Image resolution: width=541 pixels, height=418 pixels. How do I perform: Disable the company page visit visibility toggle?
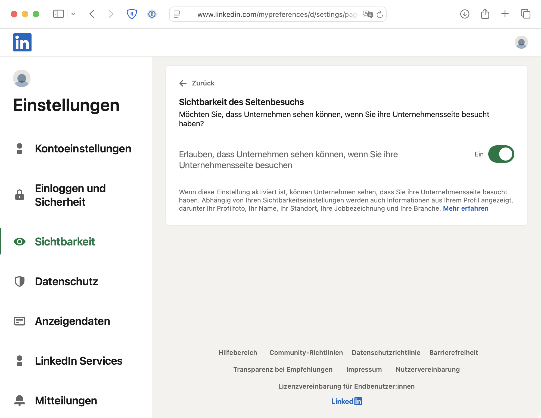(501, 154)
